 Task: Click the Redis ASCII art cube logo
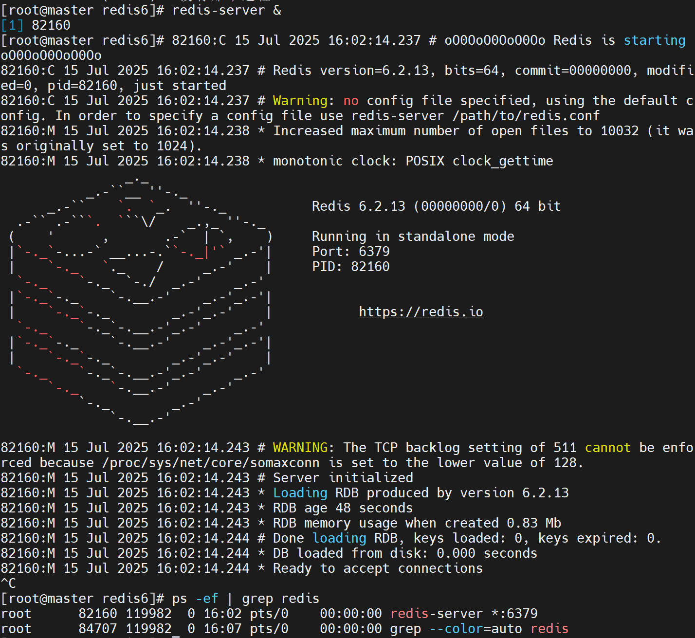(141, 301)
